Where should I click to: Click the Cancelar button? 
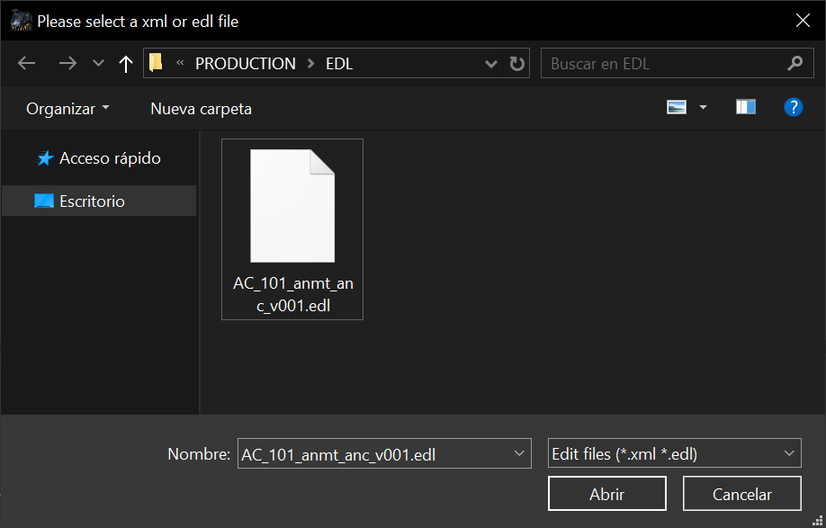pos(741,494)
